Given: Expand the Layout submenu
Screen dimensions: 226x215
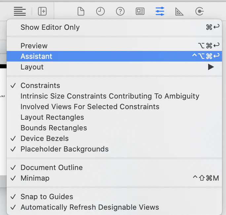Looking at the screenshot, I should pos(114,67).
